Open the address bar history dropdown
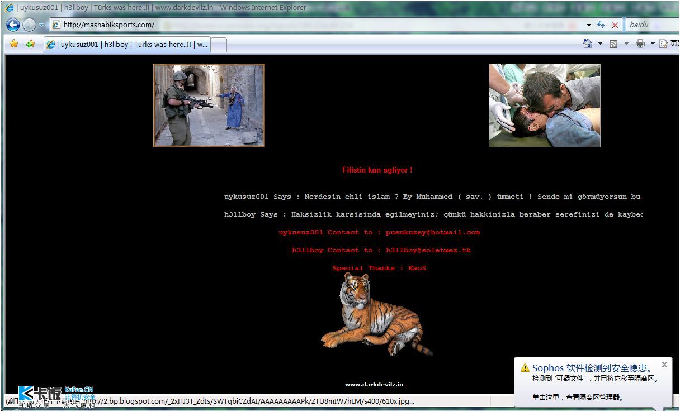 click(x=589, y=25)
